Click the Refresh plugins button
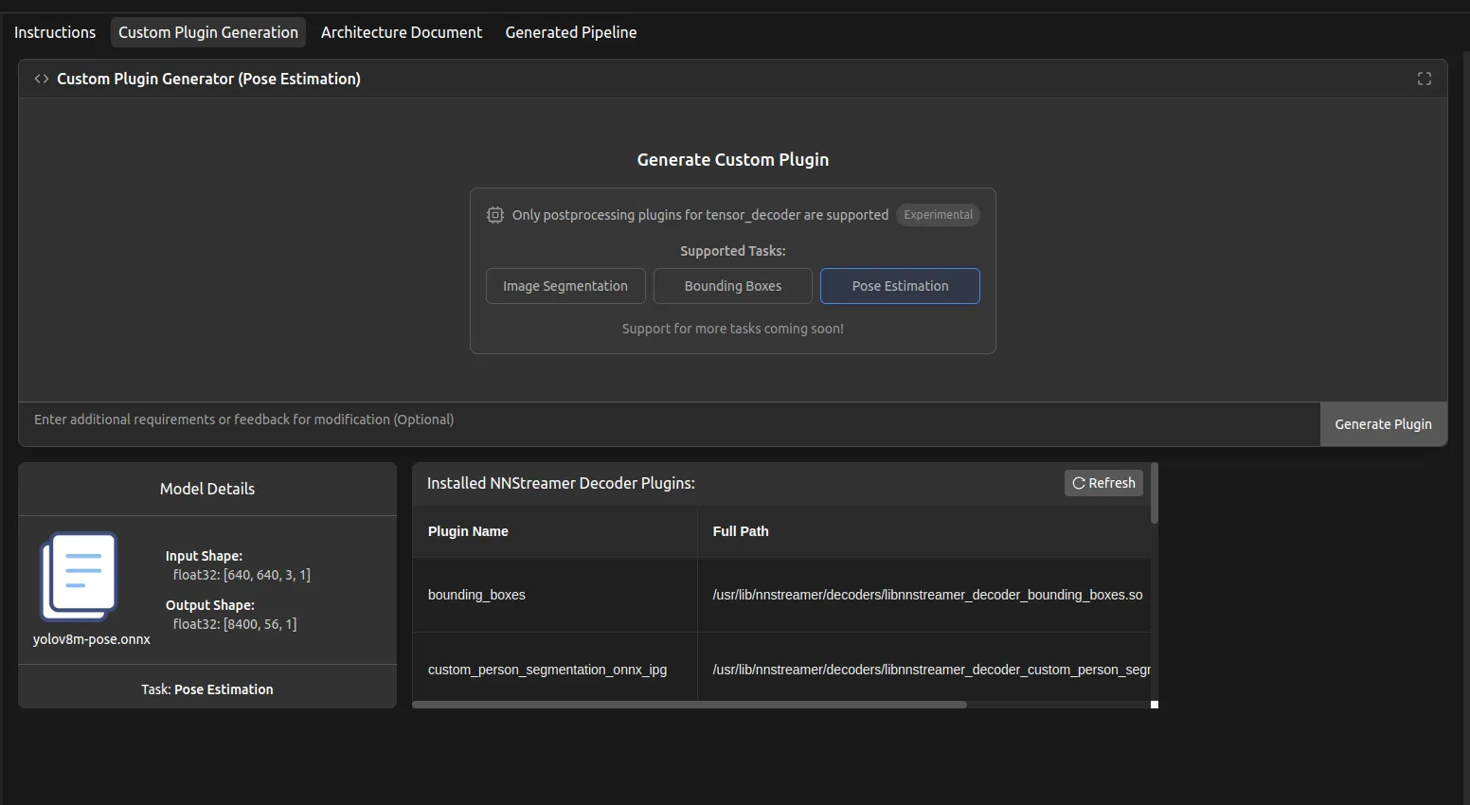1470x805 pixels. click(1103, 483)
